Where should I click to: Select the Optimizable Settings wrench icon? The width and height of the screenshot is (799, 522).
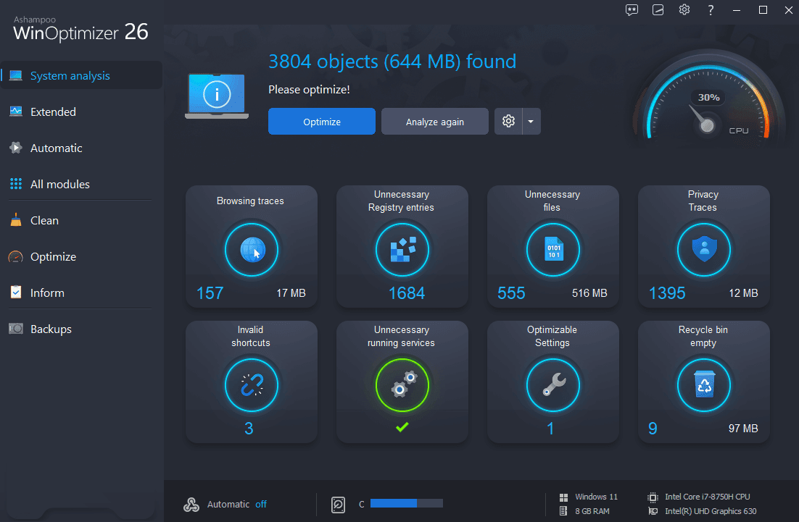click(x=552, y=384)
